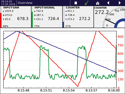Open the INPUT-SAW channel tile
125x94 pixels.
tap(15, 17)
